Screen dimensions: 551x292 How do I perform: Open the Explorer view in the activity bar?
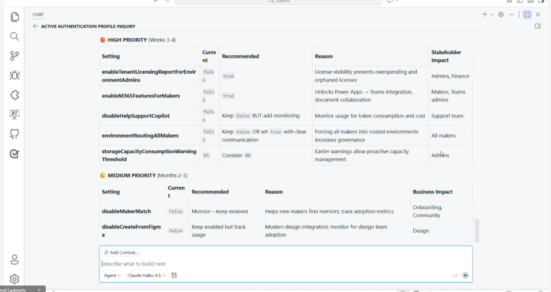[x=15, y=17]
